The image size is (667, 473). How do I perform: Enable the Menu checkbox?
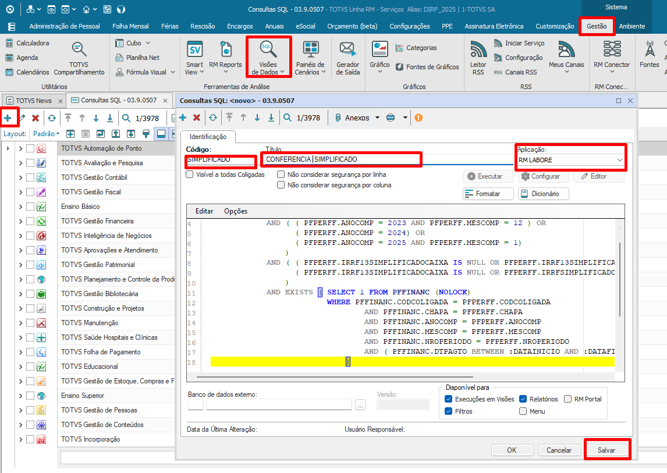523,411
